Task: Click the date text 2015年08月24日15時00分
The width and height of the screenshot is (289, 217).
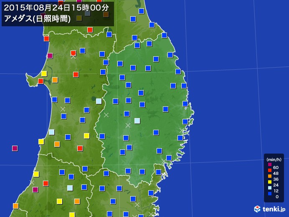Action: click(x=56, y=8)
